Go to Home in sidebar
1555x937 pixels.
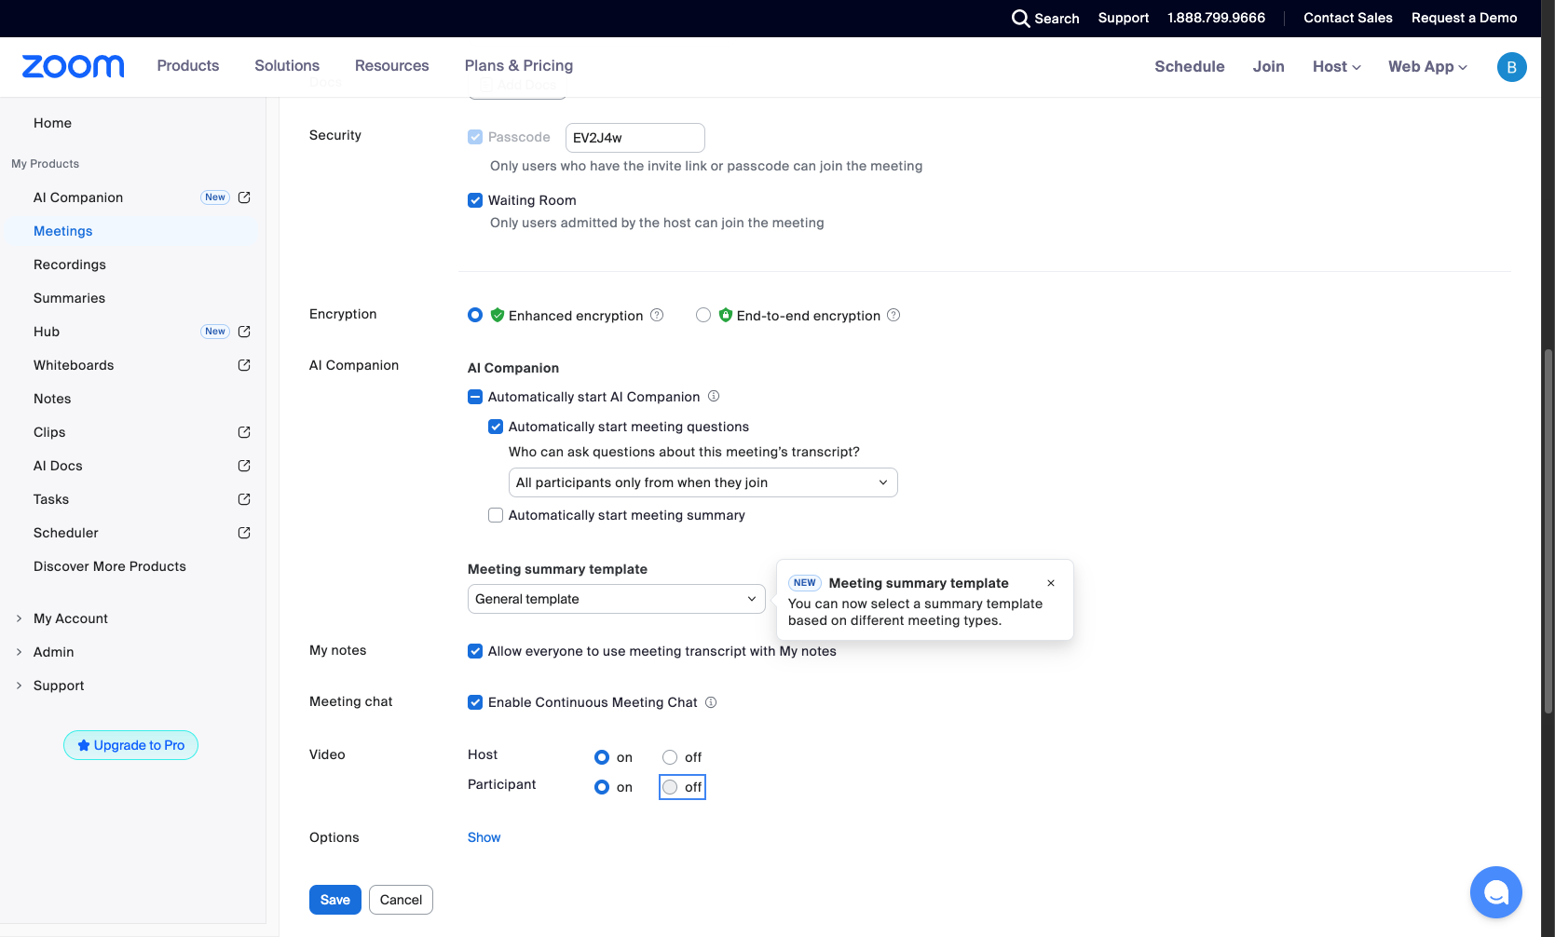point(52,123)
